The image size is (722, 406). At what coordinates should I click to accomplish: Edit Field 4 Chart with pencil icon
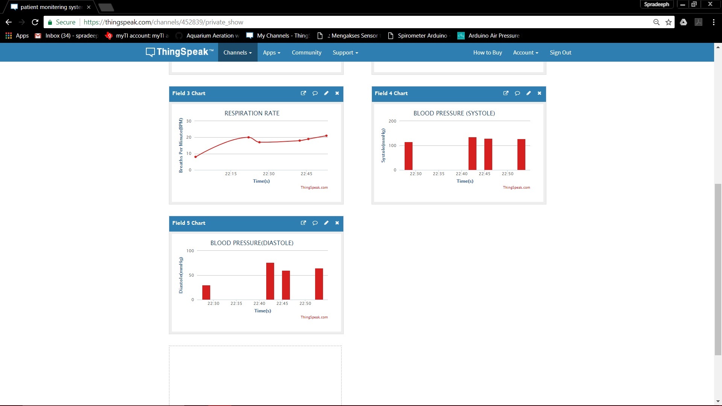(x=529, y=93)
